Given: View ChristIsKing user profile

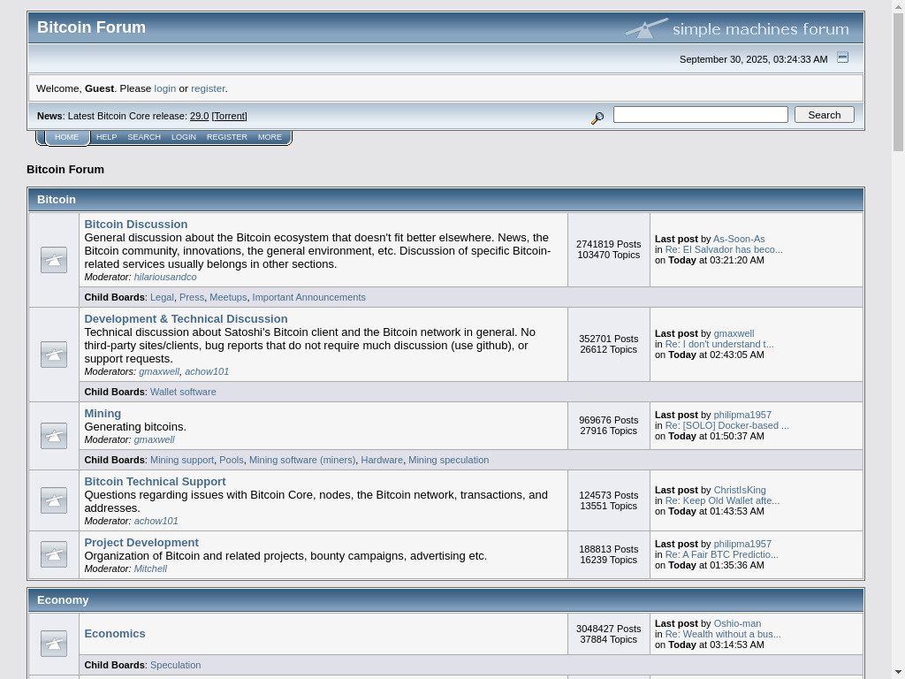Looking at the screenshot, I should click(x=740, y=490).
